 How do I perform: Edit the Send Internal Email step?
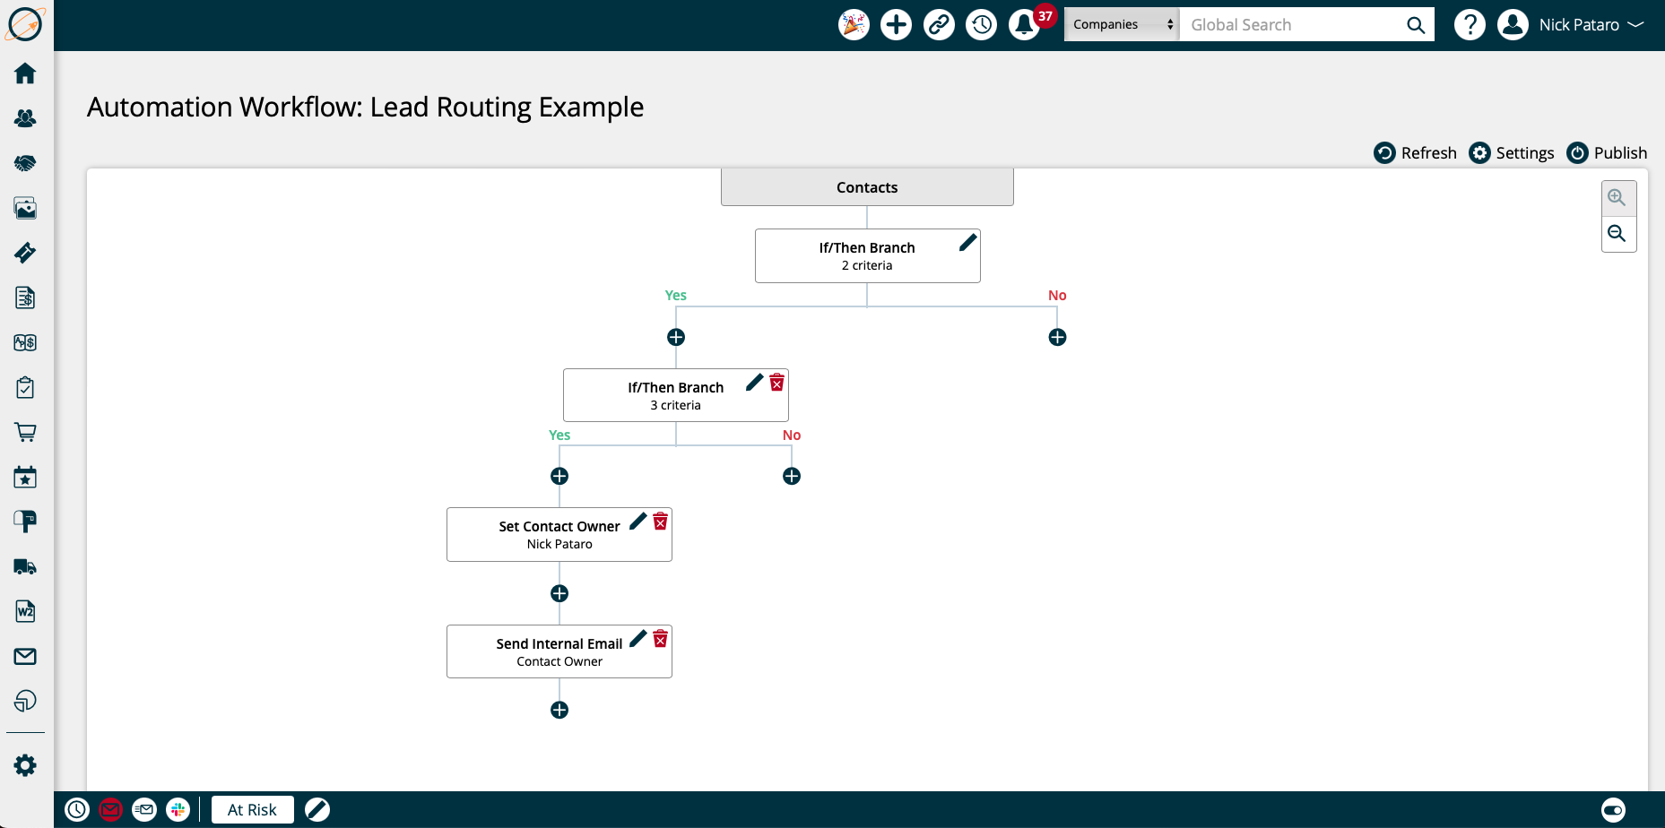(x=638, y=639)
